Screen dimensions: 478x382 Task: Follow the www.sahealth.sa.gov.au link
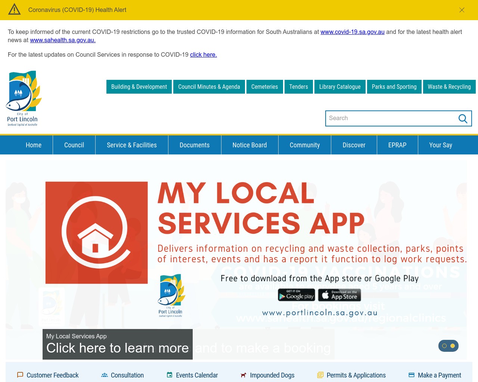[x=63, y=40]
